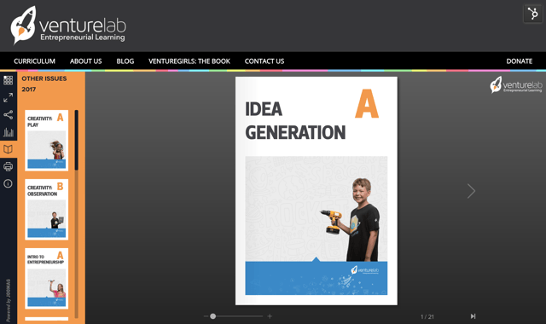
Task: Zoom out with the minus icon
Action: point(206,316)
